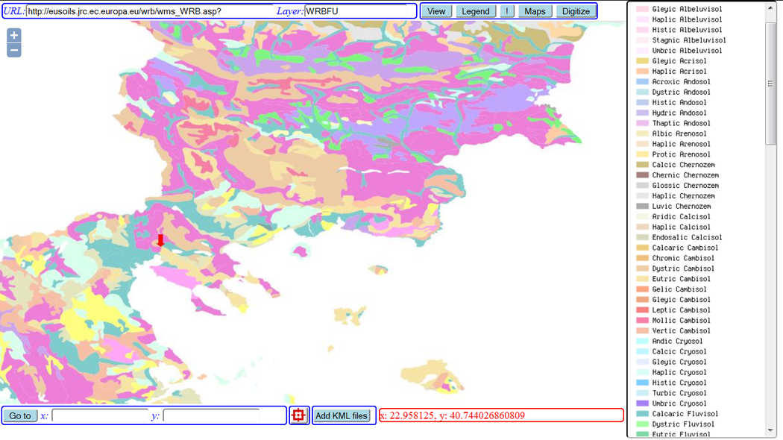
Task: Click the Calcaric Fluvisol color swatch
Action: (641, 414)
